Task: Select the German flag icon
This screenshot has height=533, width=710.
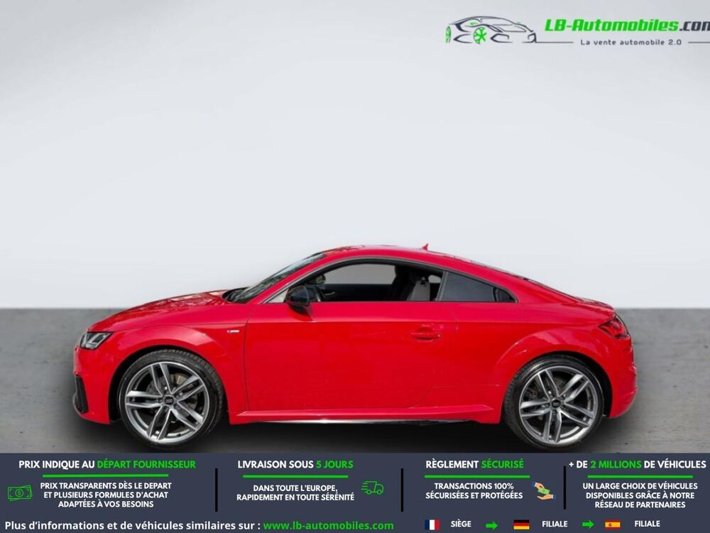Action: 522,525
